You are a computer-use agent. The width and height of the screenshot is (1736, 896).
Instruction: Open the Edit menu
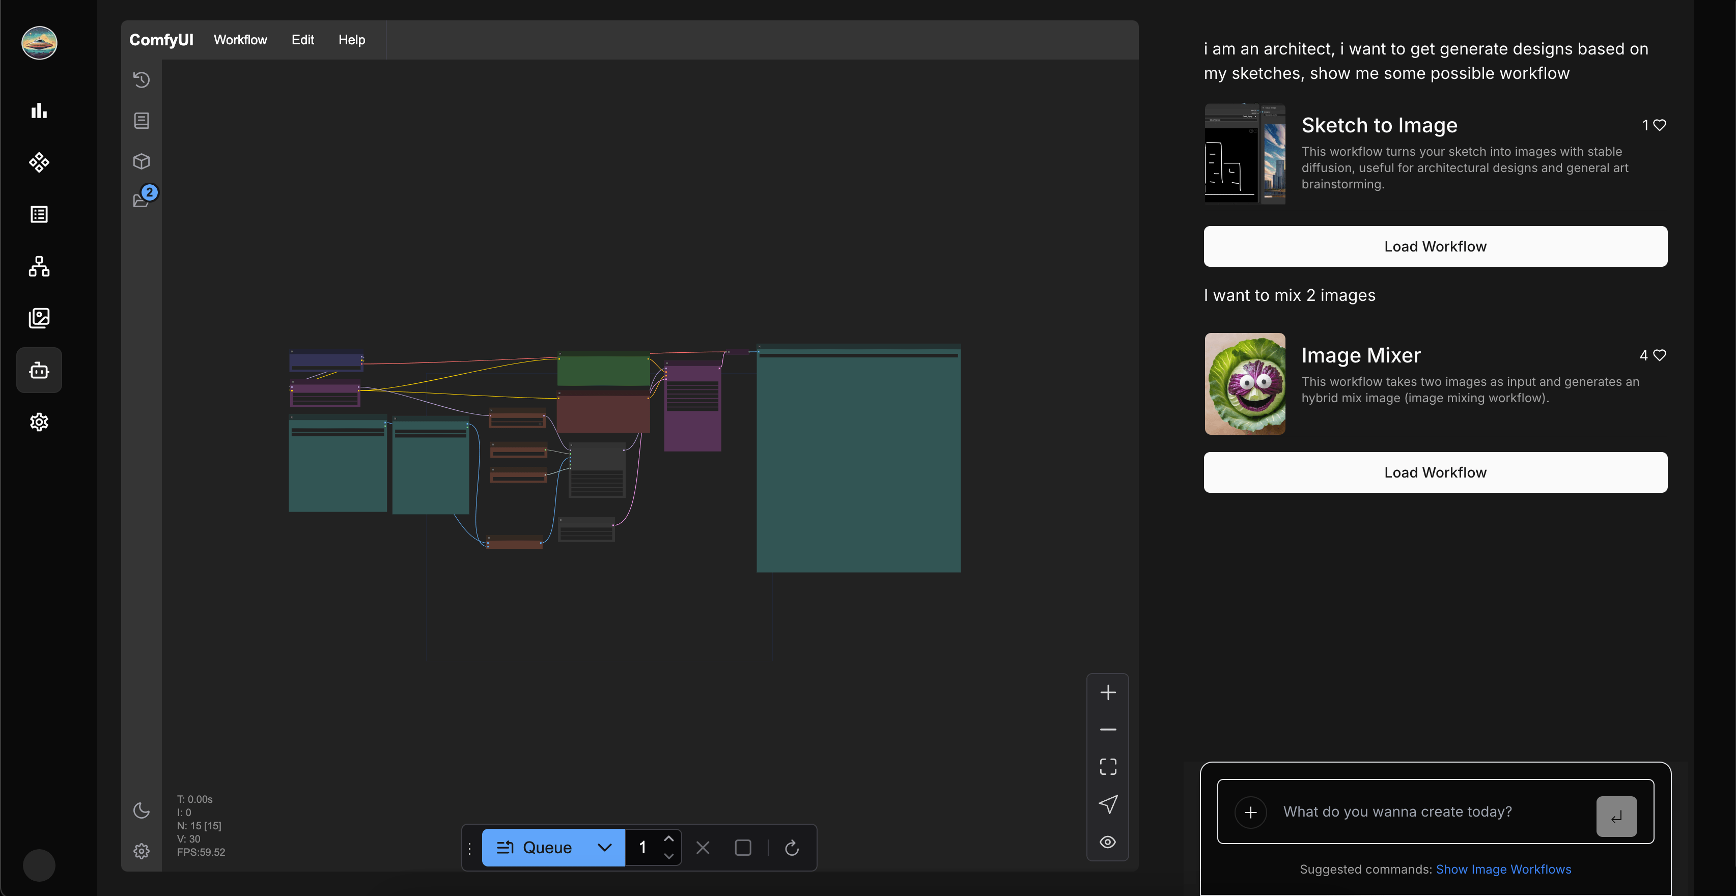[302, 40]
